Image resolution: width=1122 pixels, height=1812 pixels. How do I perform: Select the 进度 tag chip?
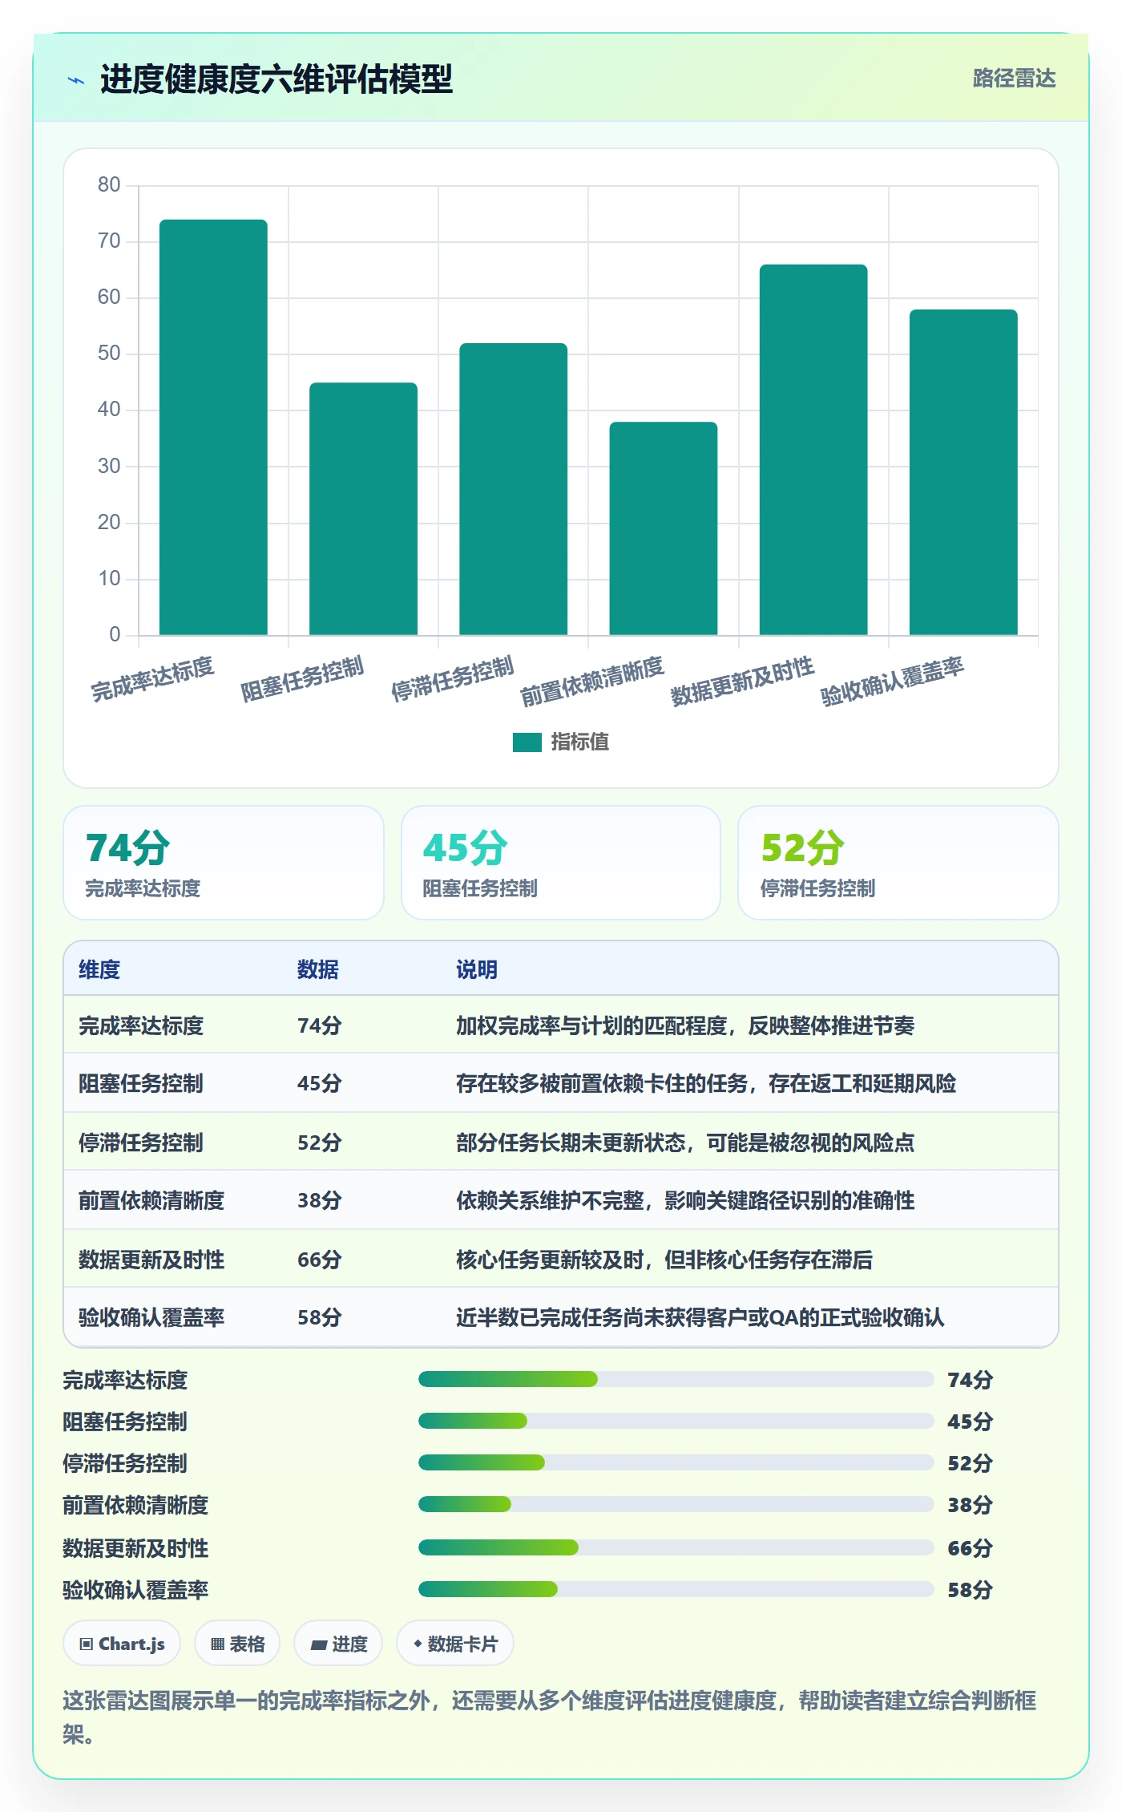338,1644
